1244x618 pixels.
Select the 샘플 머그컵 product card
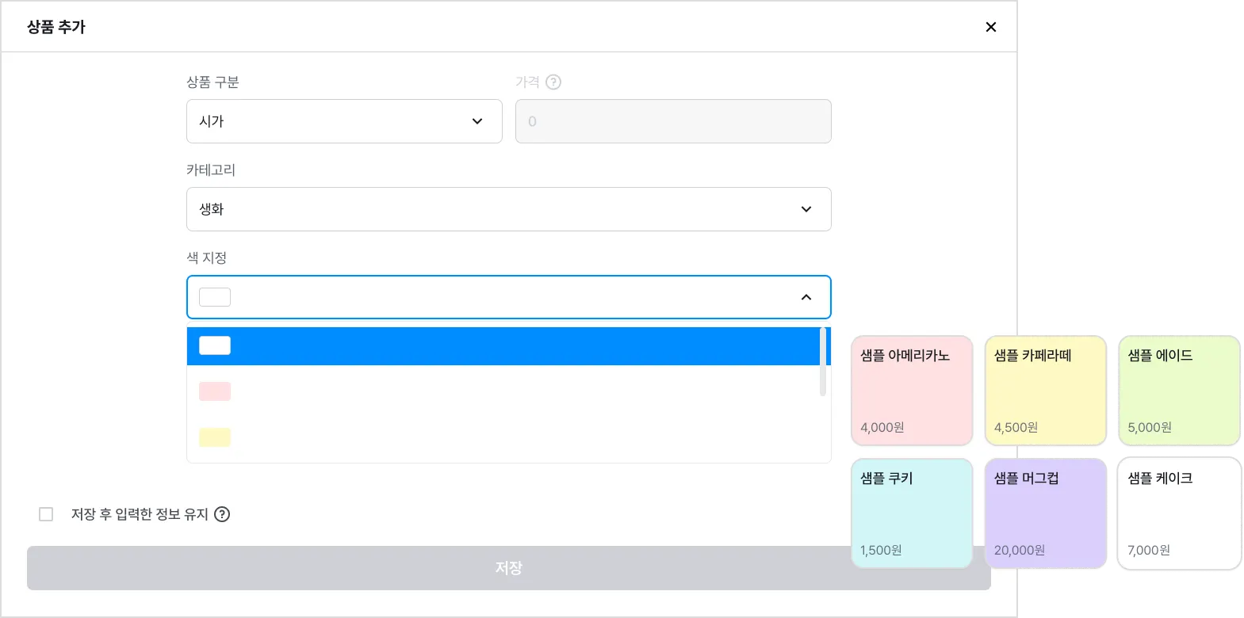click(1046, 513)
